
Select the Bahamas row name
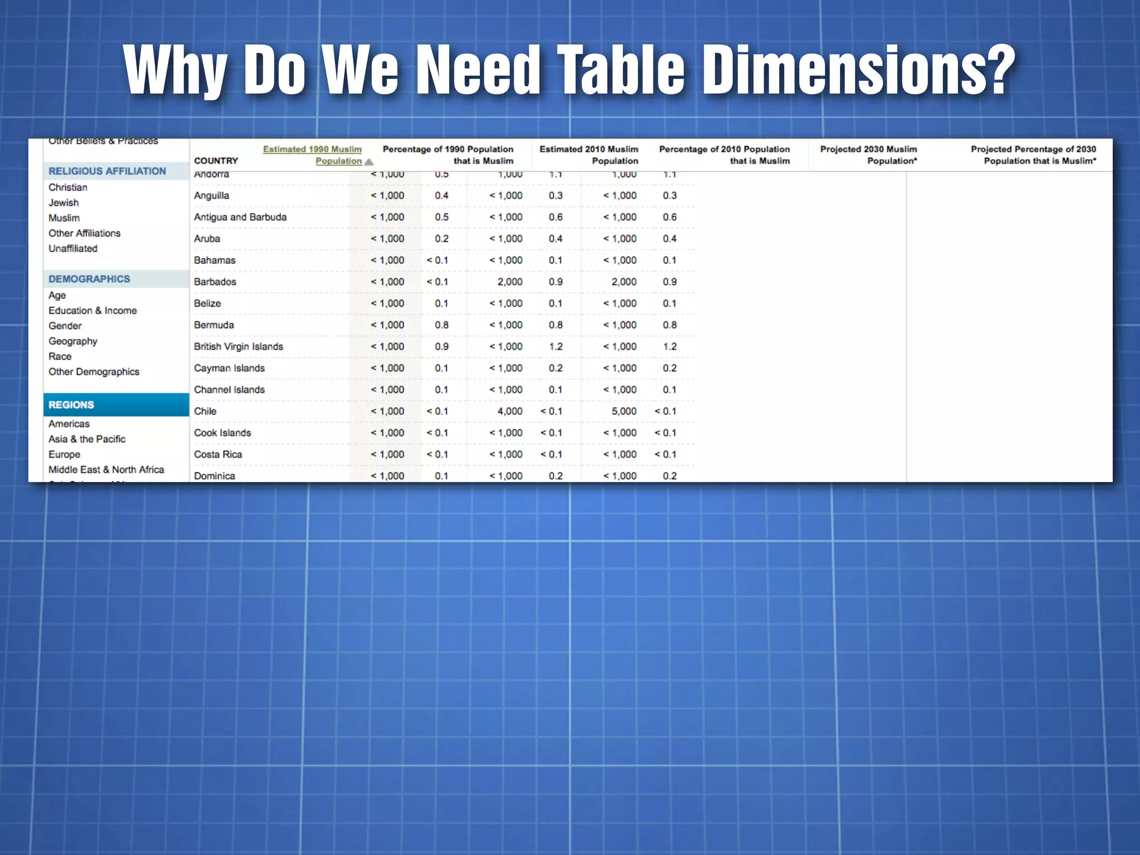pos(215,261)
